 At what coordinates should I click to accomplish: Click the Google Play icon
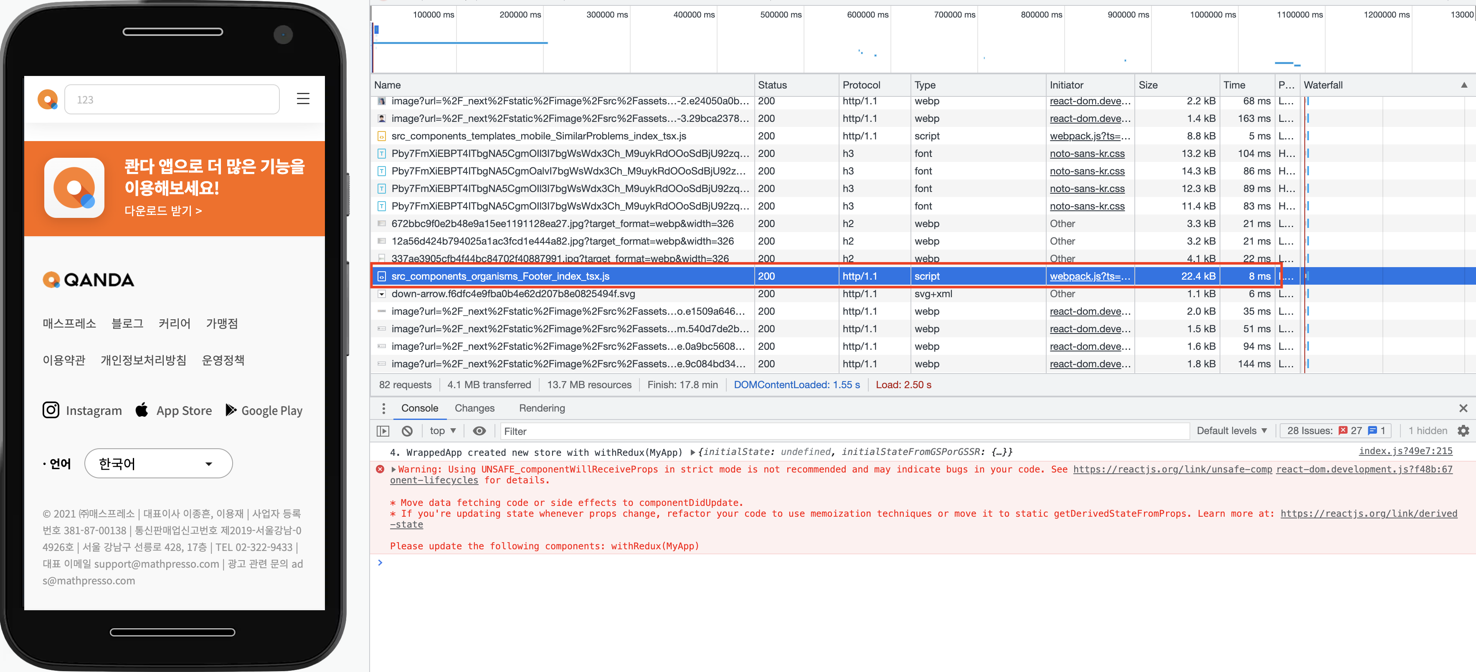click(231, 410)
